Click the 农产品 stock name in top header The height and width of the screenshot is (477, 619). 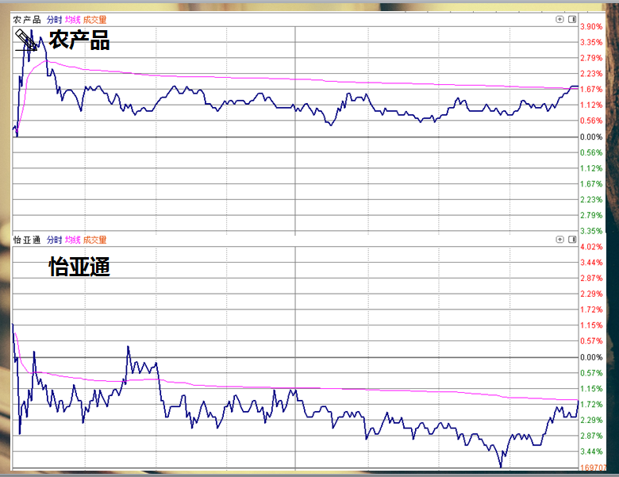coord(27,19)
